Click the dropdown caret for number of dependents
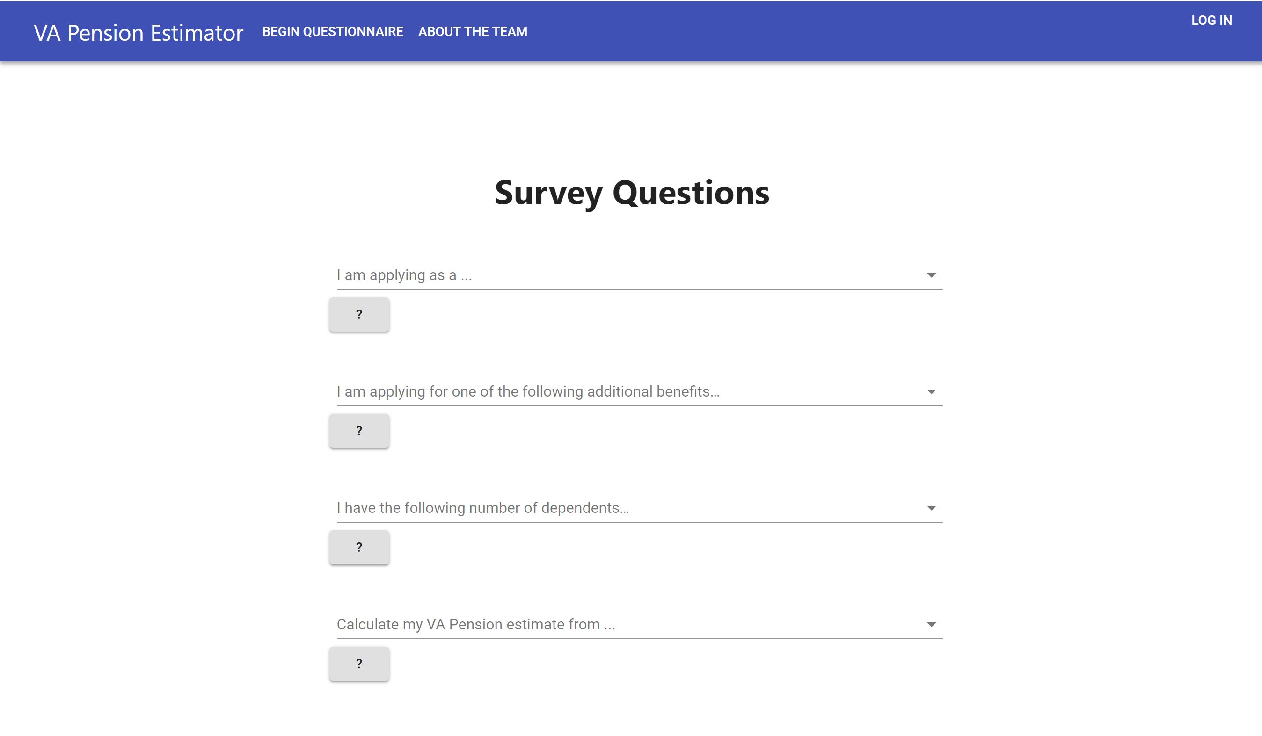The width and height of the screenshot is (1262, 736). coord(931,507)
